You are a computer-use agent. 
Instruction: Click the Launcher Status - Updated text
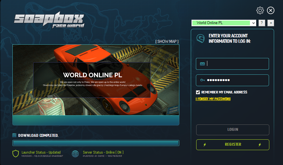(41, 152)
